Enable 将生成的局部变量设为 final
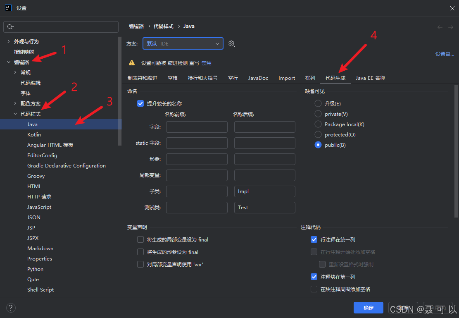Screen dimensions: 459x318 point(140,239)
